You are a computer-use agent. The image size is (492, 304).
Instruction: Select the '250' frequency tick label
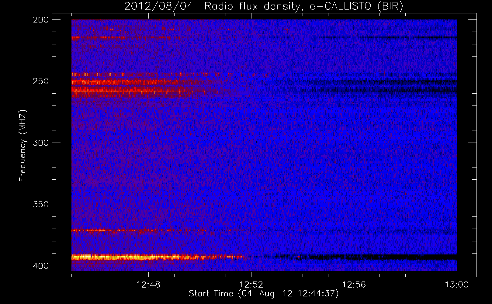41,81
